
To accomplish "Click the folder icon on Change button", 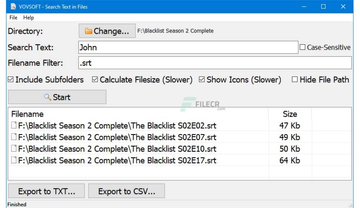I will (x=88, y=31).
